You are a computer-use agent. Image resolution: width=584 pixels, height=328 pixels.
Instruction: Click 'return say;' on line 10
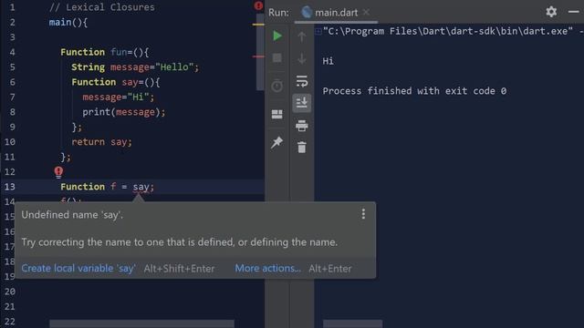[x=101, y=142]
